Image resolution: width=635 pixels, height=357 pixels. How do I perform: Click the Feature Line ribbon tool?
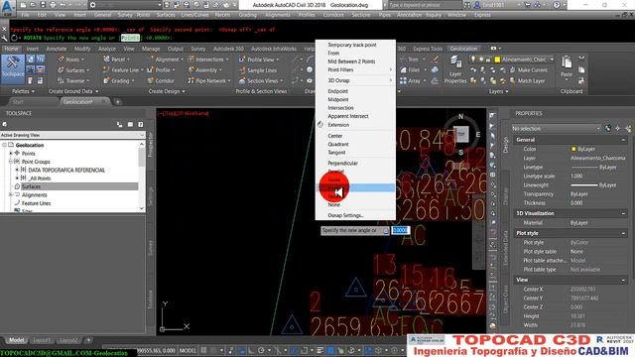click(x=123, y=70)
